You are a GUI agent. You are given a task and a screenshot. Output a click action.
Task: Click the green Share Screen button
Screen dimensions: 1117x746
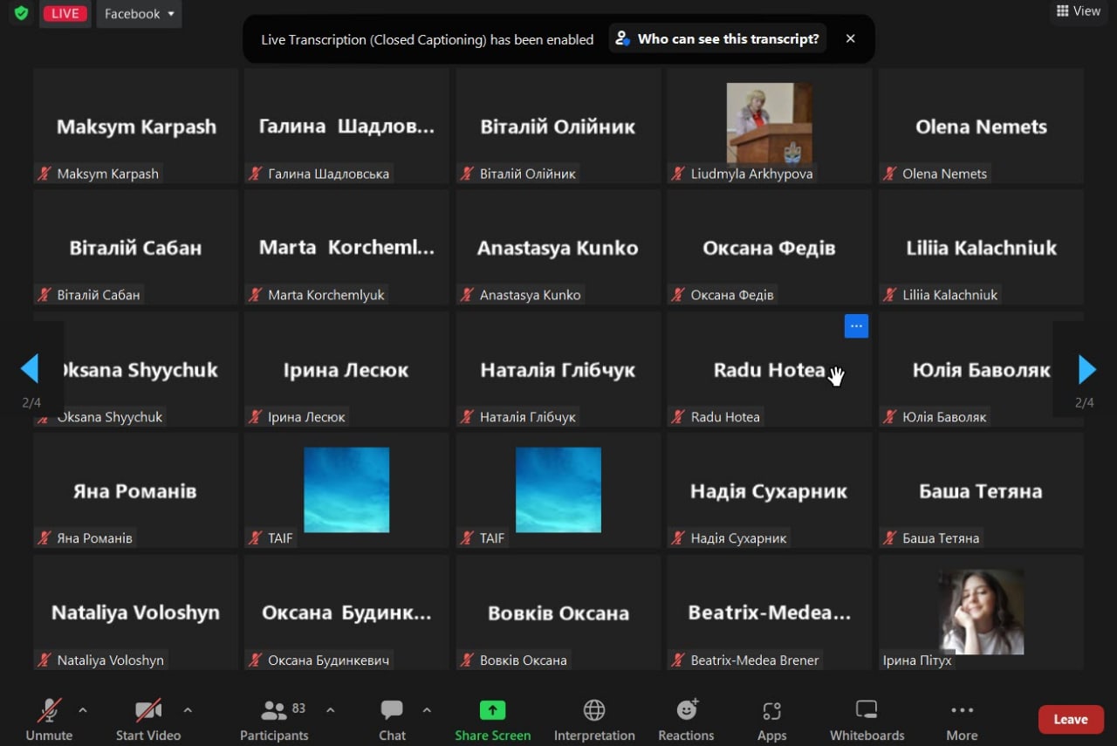point(493,719)
